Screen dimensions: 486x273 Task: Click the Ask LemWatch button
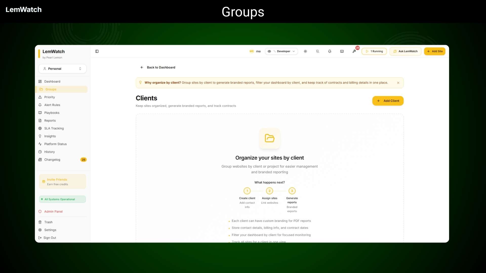(x=405, y=51)
